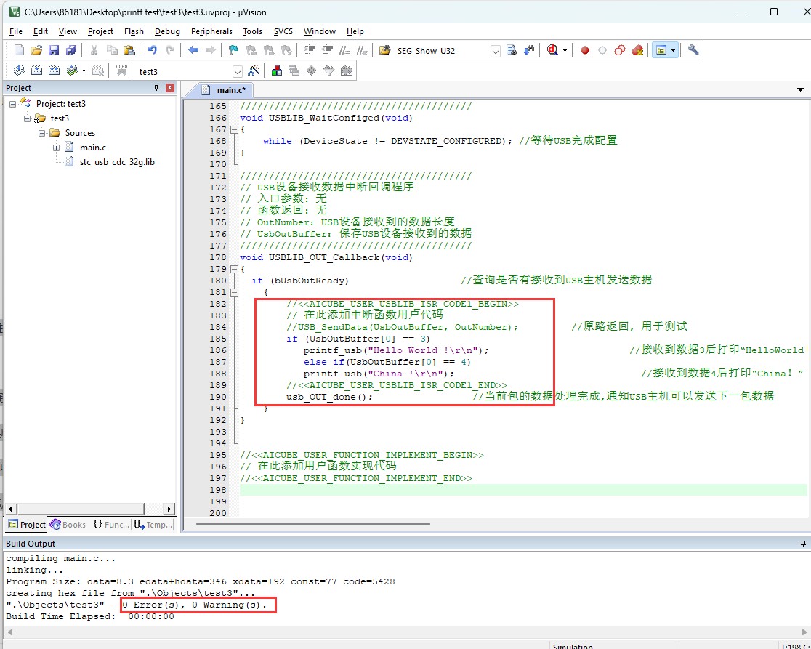Switch to the Books tab

(x=68, y=524)
